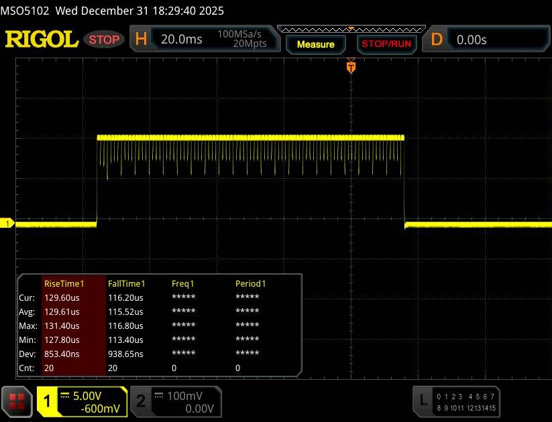Click the channel 1 ground level marker
The height and width of the screenshot is (422, 552).
(x=9, y=224)
